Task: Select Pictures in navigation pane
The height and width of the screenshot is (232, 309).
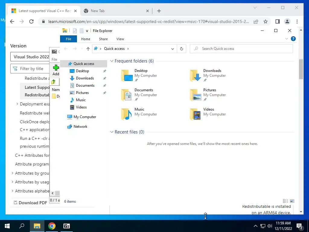Action: point(82,93)
